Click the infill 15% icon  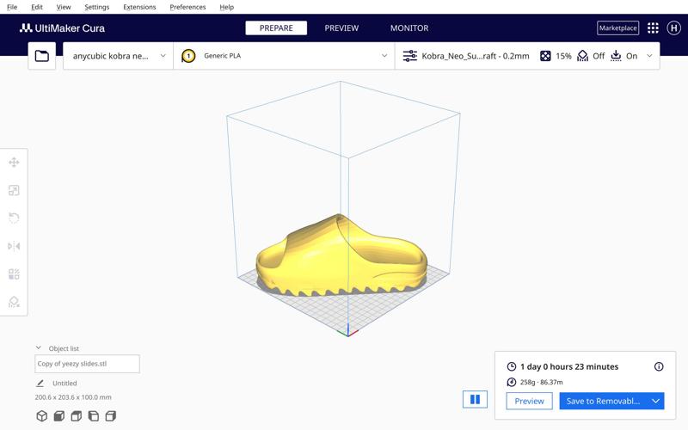[x=545, y=56]
